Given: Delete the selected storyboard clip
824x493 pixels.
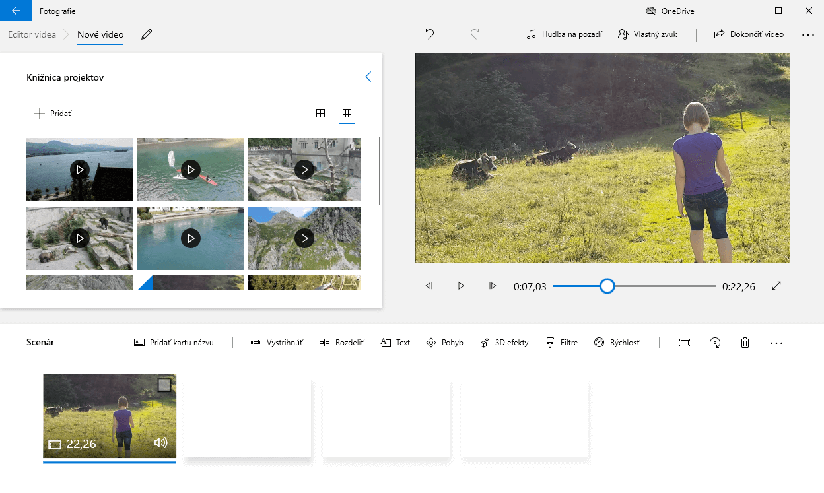Looking at the screenshot, I should point(745,343).
